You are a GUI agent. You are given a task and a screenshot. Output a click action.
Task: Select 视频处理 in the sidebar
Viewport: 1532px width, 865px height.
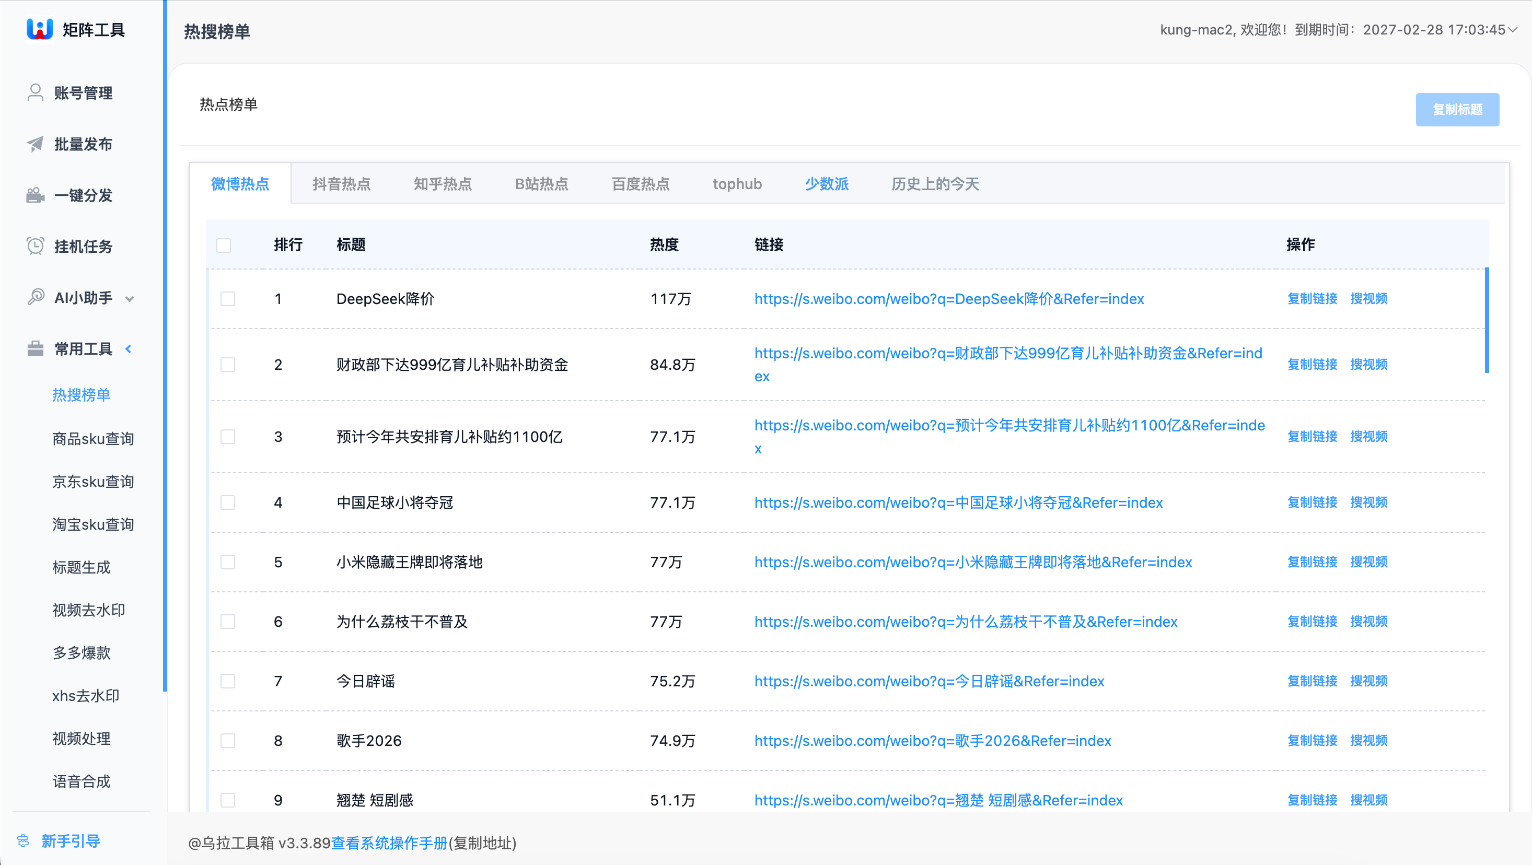(x=82, y=739)
